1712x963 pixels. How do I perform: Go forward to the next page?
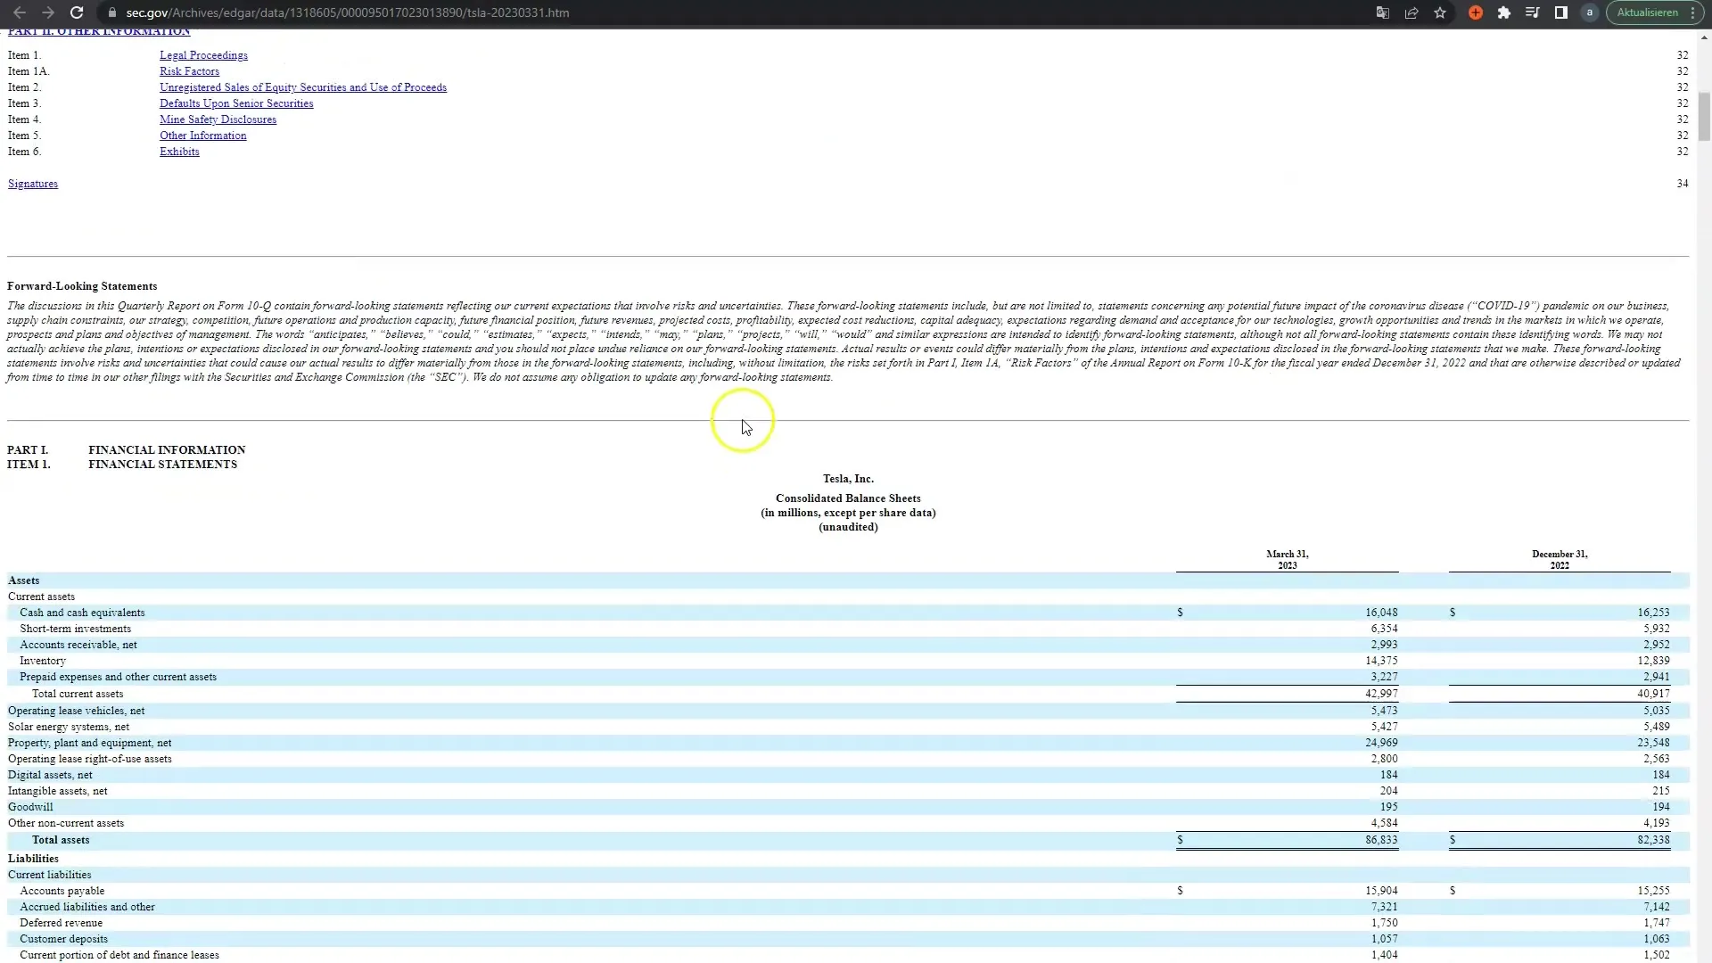[x=48, y=12]
